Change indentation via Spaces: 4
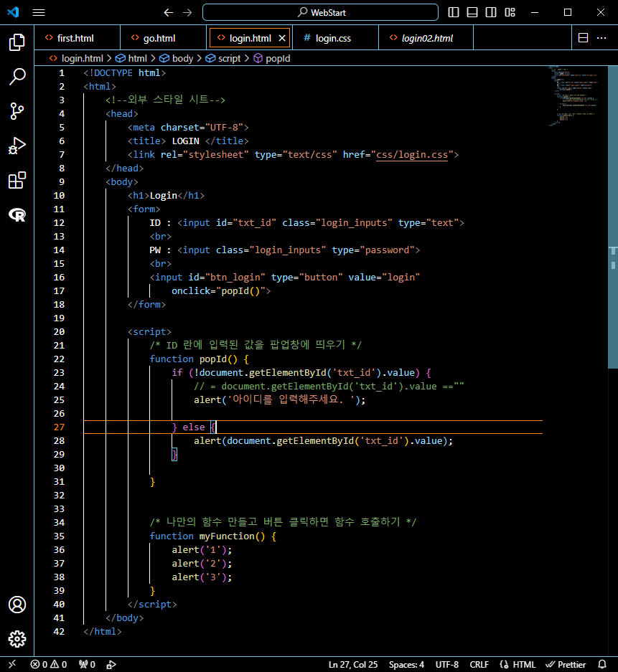This screenshot has height=672, width=618. (406, 664)
